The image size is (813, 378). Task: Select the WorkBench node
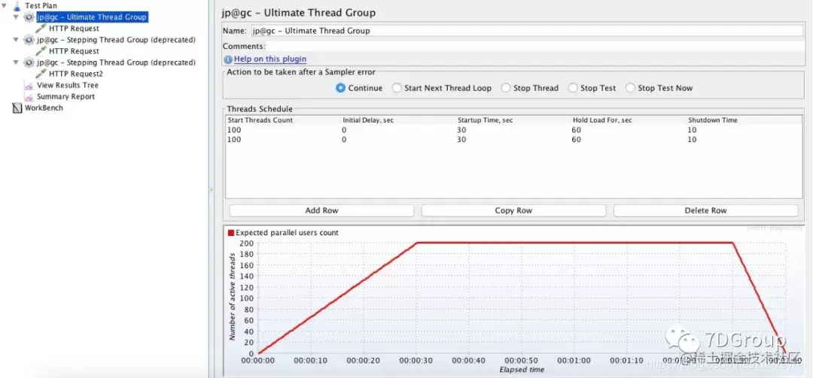click(44, 107)
